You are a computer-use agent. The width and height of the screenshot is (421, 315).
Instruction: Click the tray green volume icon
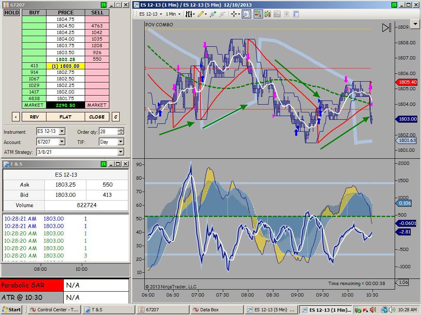click(391, 310)
